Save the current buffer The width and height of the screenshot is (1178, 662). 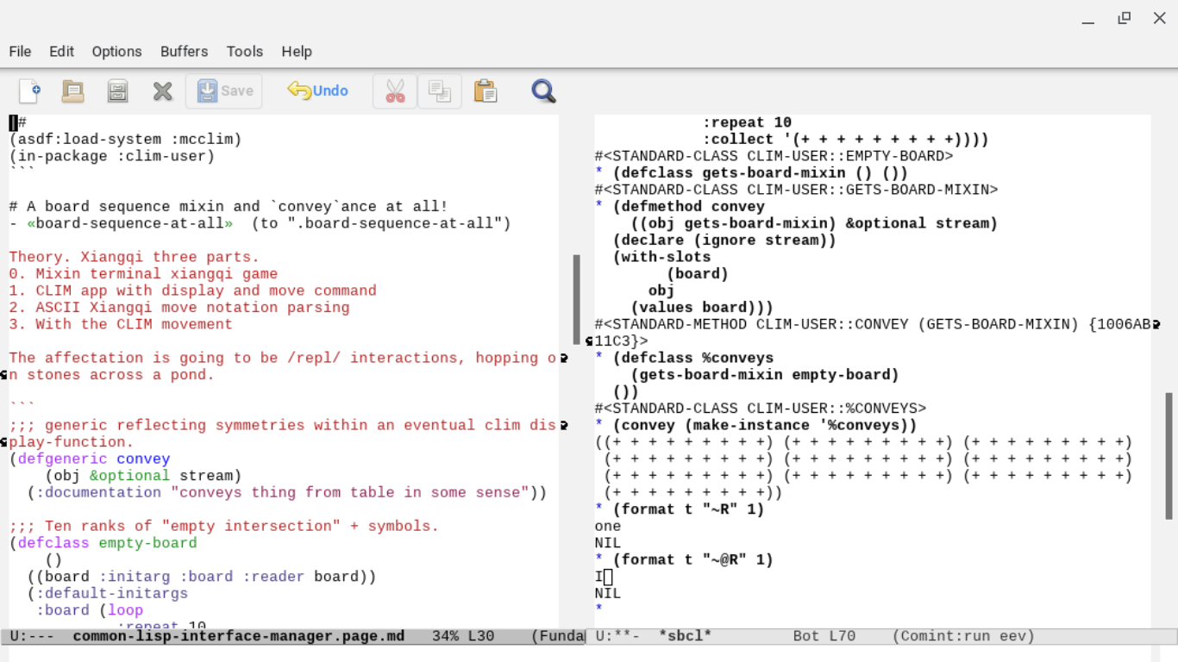tap(224, 91)
